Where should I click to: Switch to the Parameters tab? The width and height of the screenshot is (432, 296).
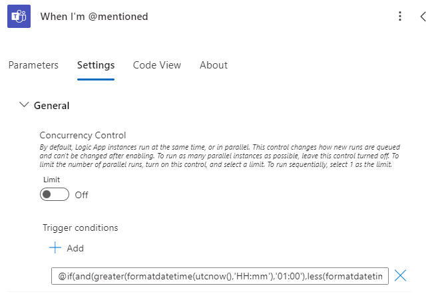pos(33,65)
